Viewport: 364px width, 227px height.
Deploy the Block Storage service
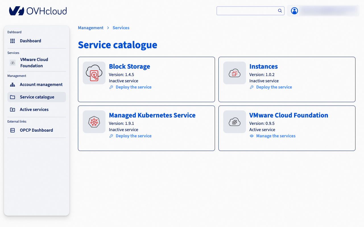(x=133, y=87)
